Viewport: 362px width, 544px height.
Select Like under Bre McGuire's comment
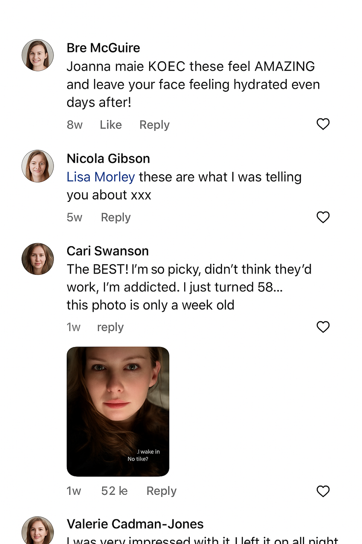111,125
